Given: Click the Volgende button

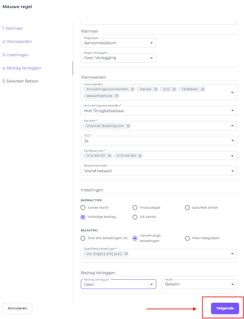Looking at the screenshot, I should tap(225, 308).
